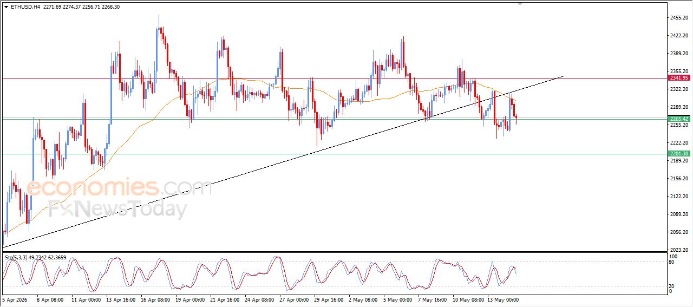This screenshot has width=693, height=307.
Task: Click the 13 Apr 16:00 time label
Action: pos(120,299)
